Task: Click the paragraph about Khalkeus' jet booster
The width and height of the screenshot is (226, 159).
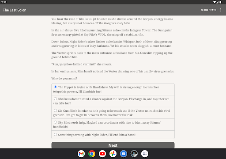Action: coord(112,21)
